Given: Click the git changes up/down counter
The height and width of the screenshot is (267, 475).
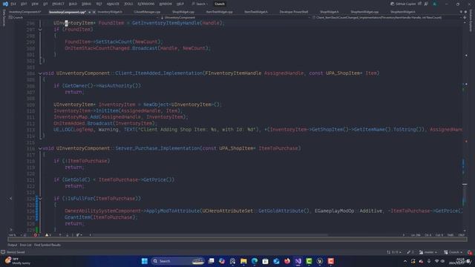Looking at the screenshot, I should pyautogui.click(x=394, y=252).
